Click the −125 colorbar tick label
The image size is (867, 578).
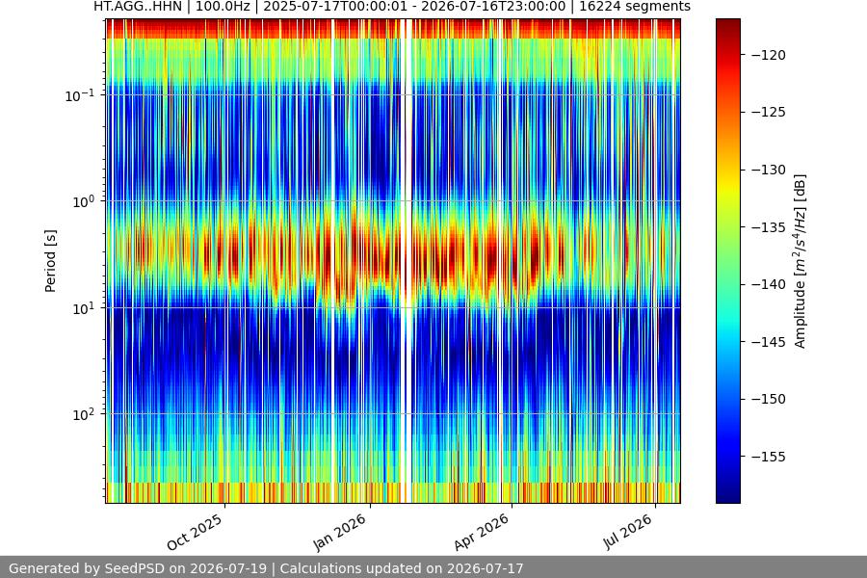[x=769, y=113]
